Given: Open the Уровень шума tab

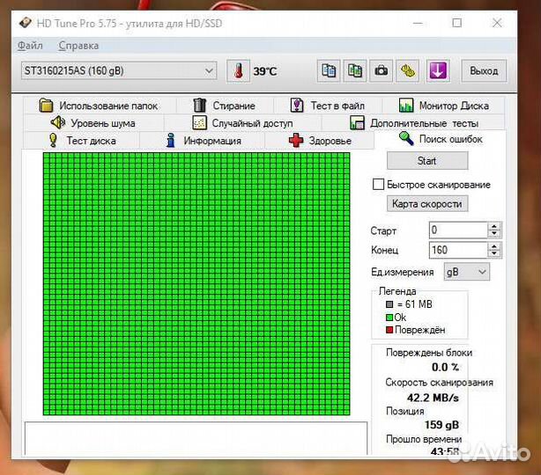Looking at the screenshot, I should point(93,123).
